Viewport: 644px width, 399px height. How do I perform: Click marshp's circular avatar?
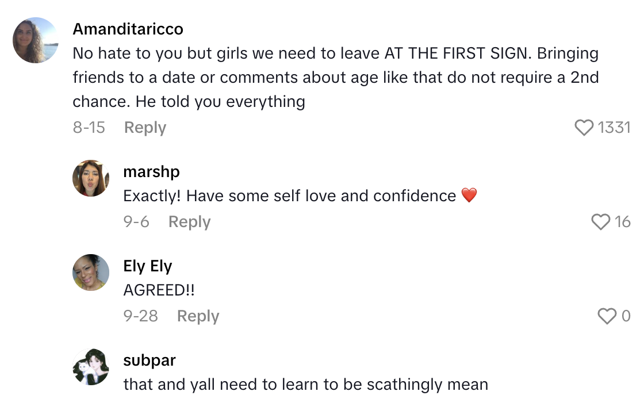(x=90, y=178)
